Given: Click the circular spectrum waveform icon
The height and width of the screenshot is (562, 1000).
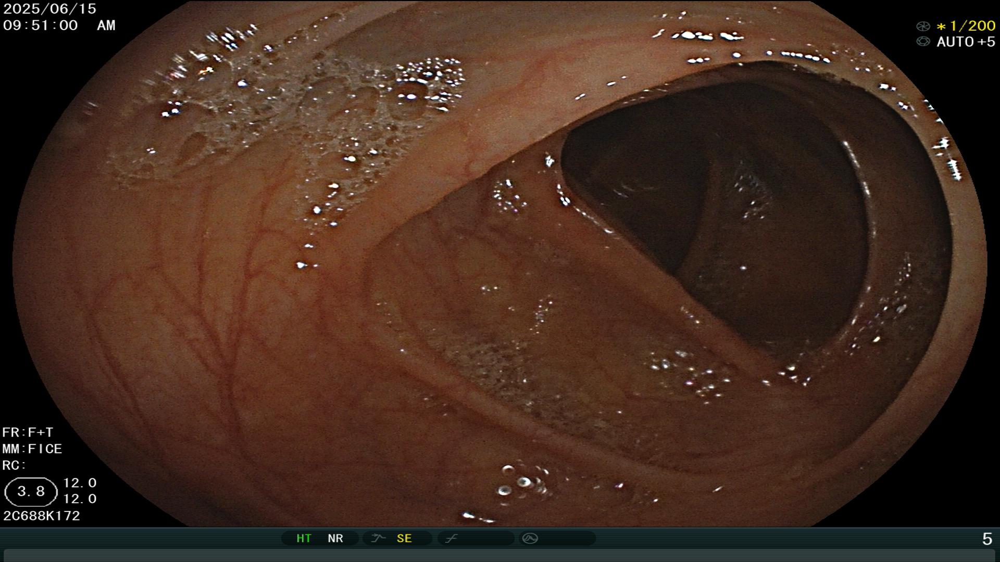Looking at the screenshot, I should point(530,538).
